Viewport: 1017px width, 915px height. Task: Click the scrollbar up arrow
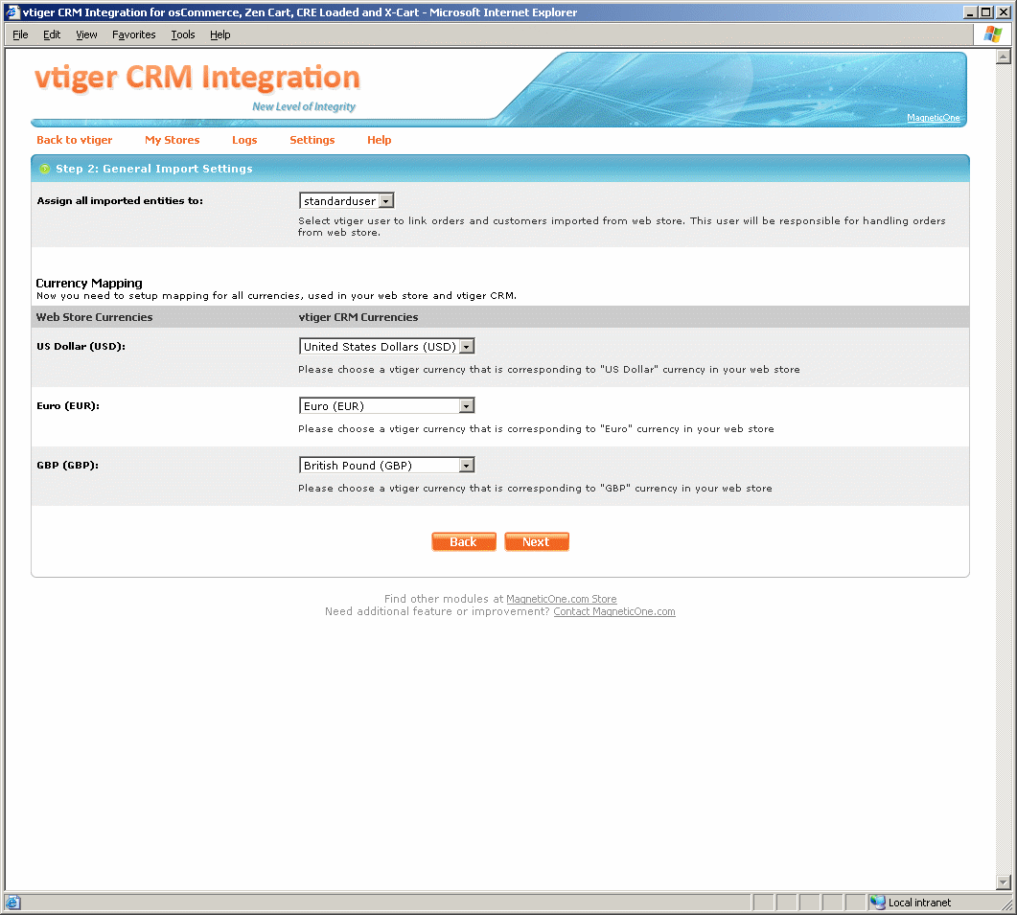1004,57
